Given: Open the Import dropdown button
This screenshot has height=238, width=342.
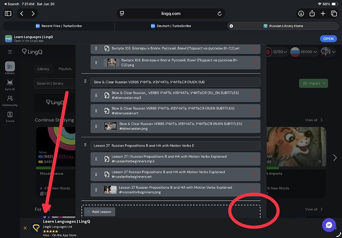Looking at the screenshot, I should [313, 83].
